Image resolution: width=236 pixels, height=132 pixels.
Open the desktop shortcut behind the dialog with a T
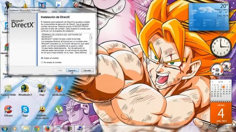pos(42,5)
